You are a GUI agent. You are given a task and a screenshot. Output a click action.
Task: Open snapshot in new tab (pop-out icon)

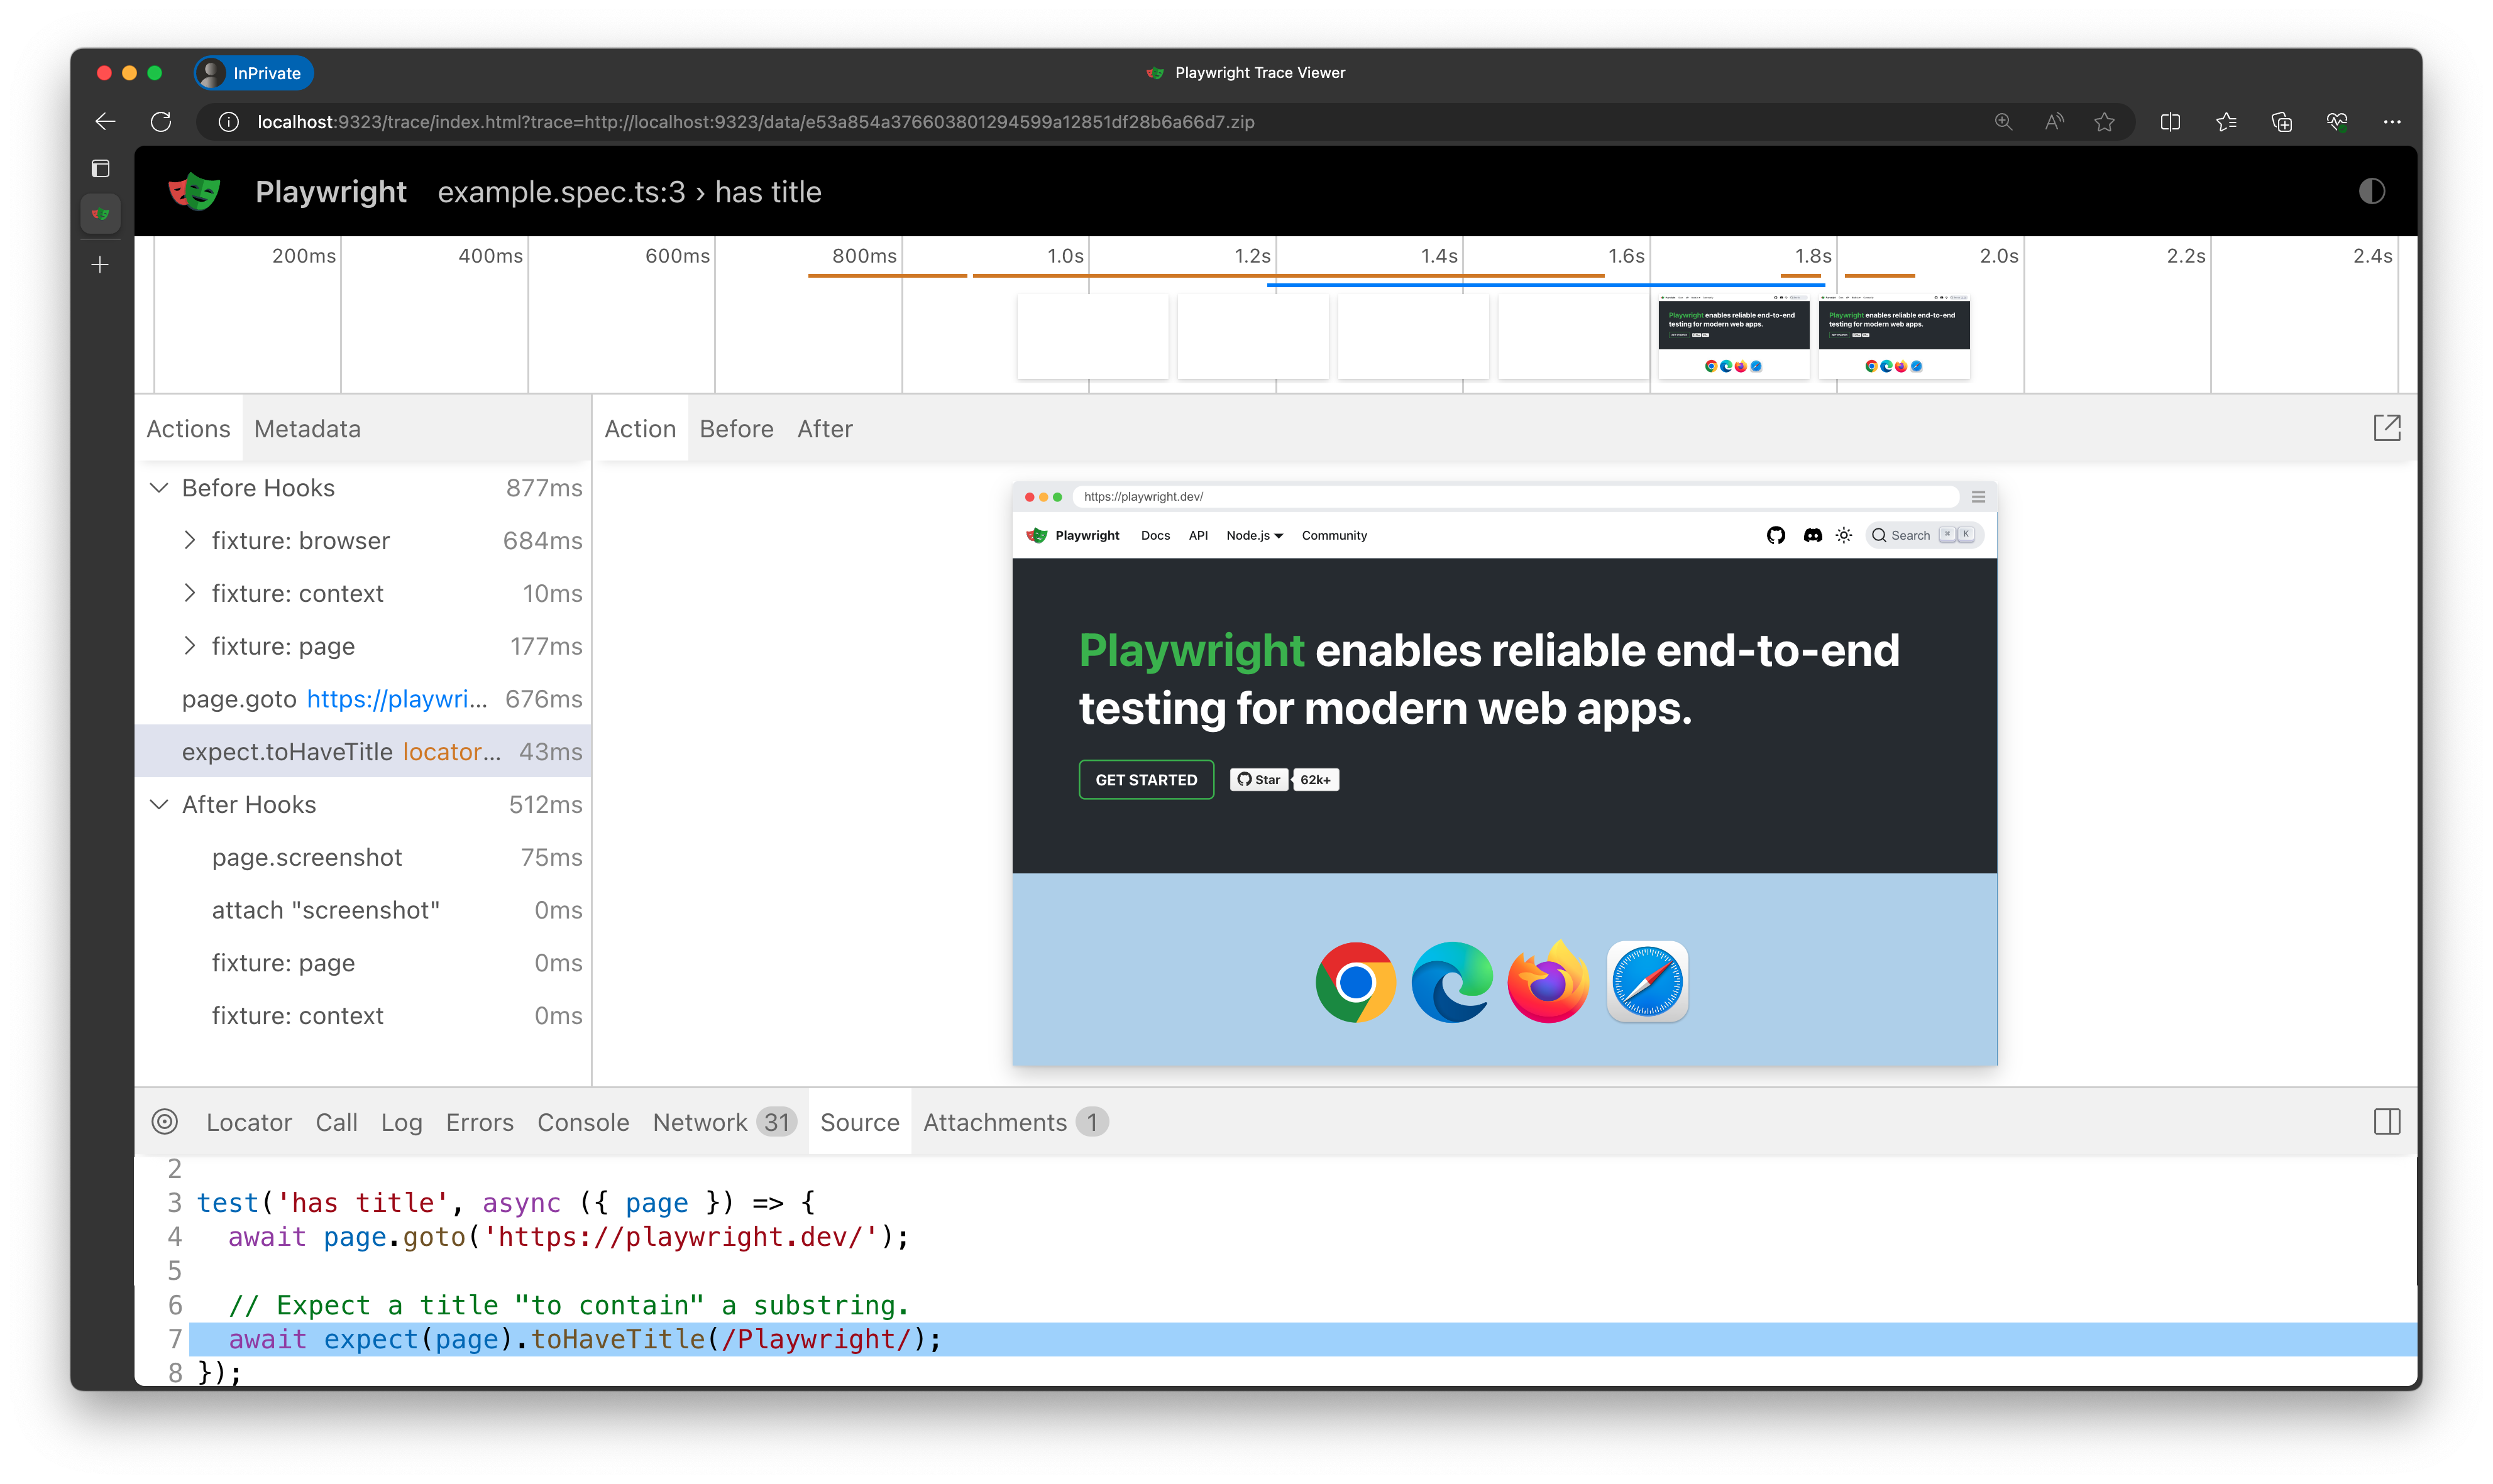pyautogui.click(x=2387, y=428)
